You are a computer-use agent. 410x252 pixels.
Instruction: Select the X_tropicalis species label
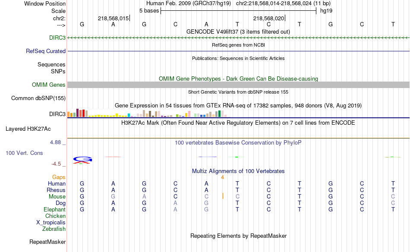coord(51,223)
